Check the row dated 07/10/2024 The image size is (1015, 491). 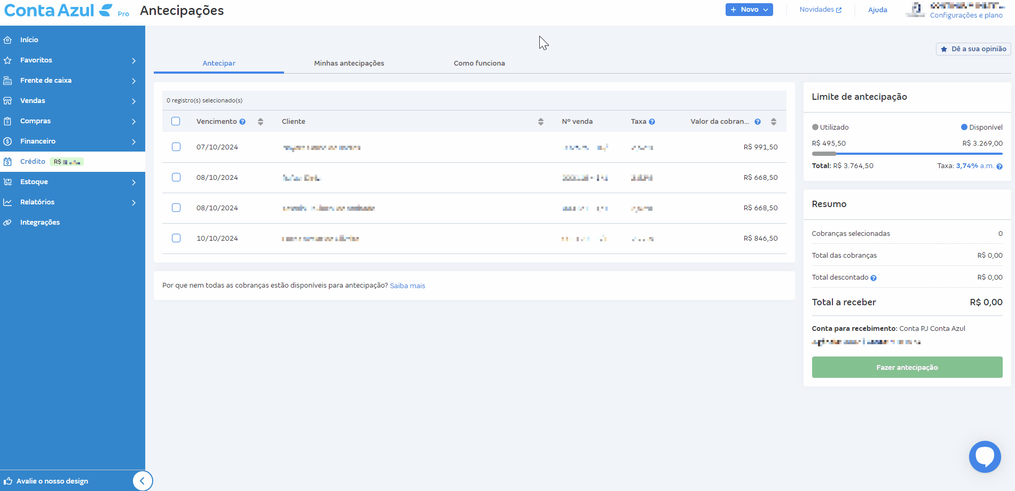176,147
